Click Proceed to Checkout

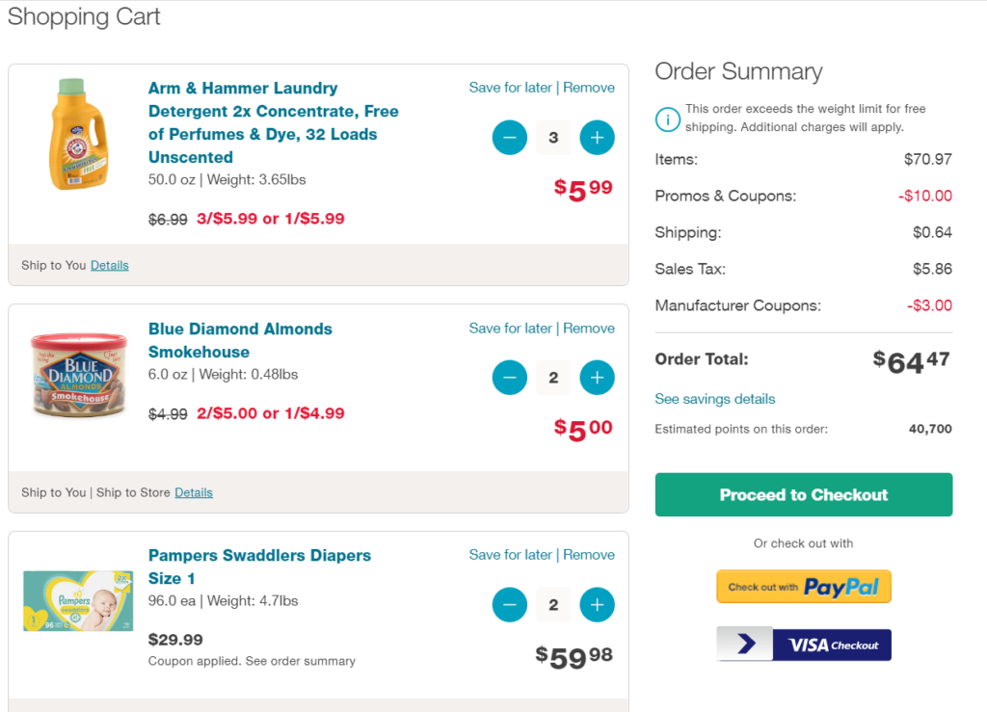pyautogui.click(x=804, y=494)
